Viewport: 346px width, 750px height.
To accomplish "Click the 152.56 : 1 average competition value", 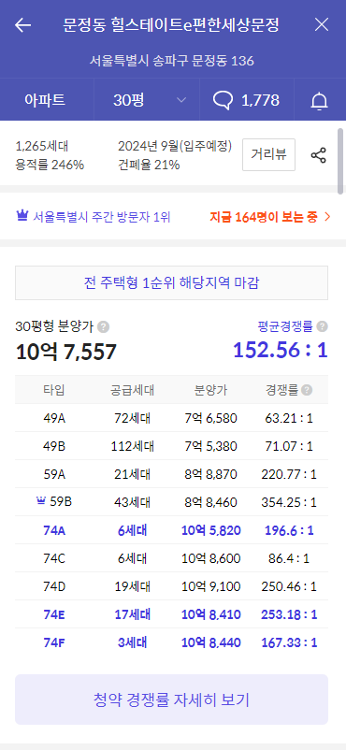I will tap(281, 350).
